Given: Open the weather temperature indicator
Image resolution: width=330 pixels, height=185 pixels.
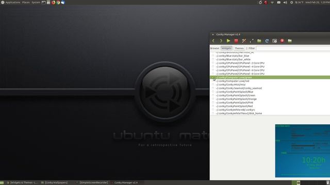Looking at the screenshot, I should click(x=299, y=2).
